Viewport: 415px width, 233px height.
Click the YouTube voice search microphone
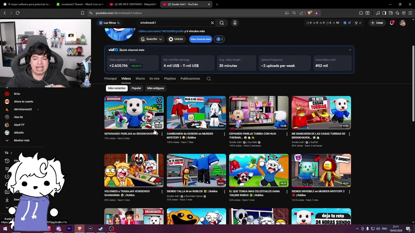(235, 23)
